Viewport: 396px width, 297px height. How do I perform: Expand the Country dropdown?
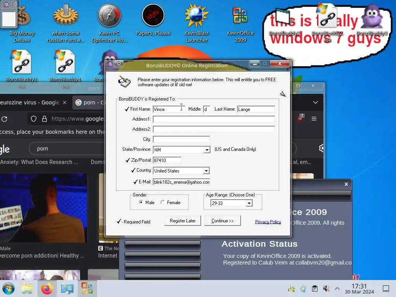(206, 171)
